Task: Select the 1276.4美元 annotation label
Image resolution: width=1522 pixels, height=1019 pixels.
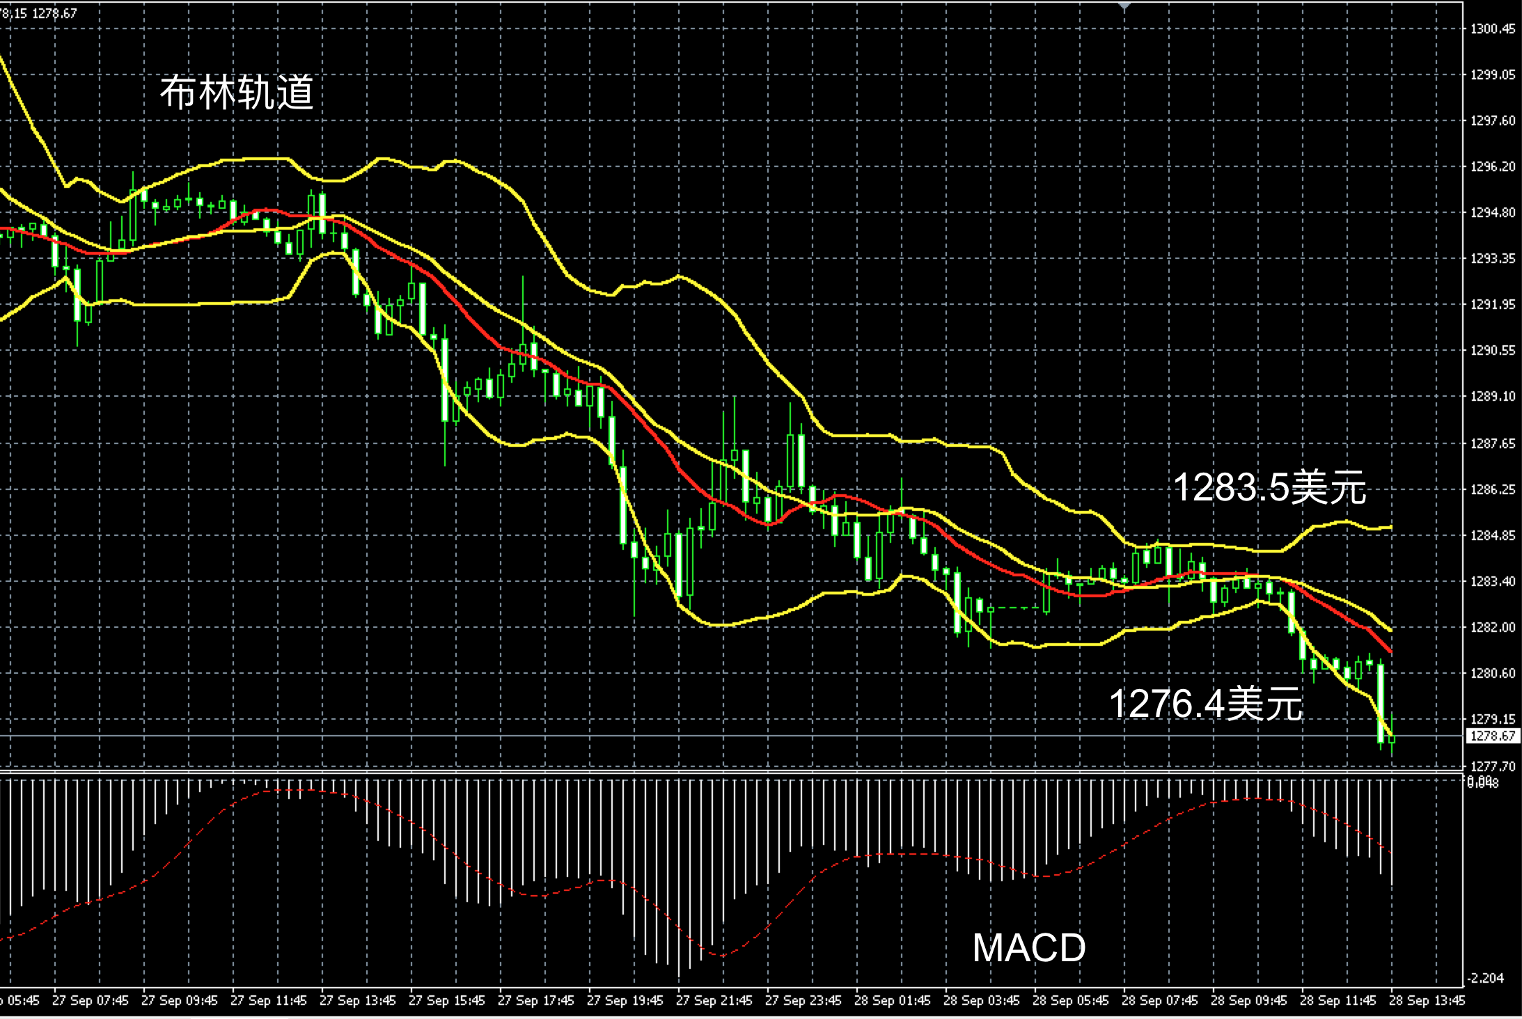Action: pyautogui.click(x=1205, y=703)
